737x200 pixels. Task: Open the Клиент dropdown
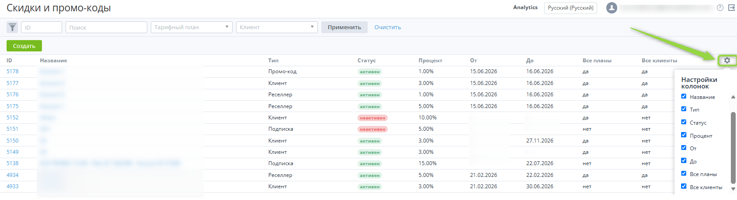pyautogui.click(x=277, y=27)
